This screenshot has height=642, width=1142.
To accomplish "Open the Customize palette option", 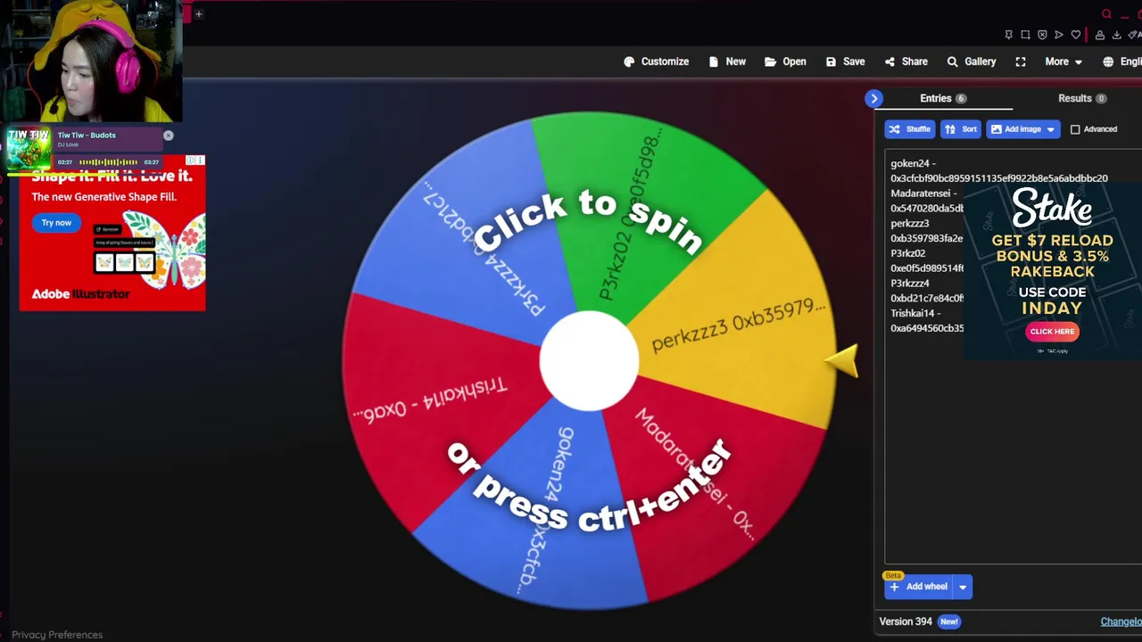I will tap(657, 62).
